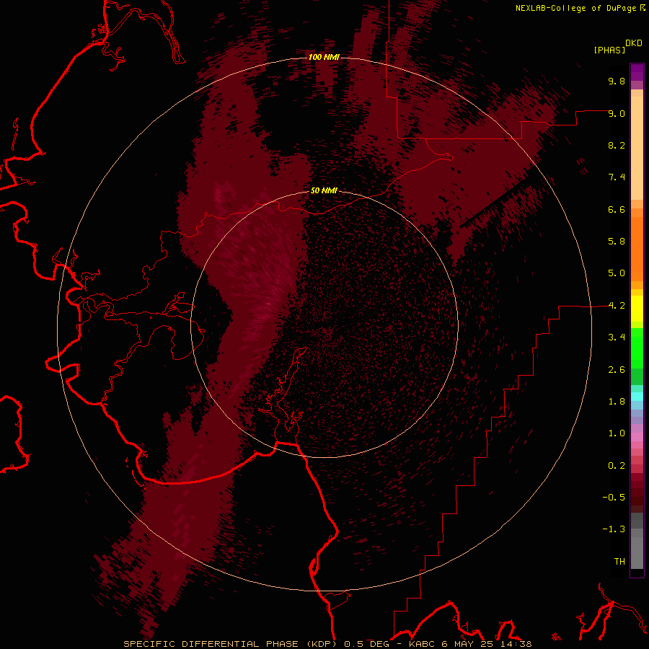Pick the peach color bar segment
Screen dimensions: 649x649
(637, 148)
